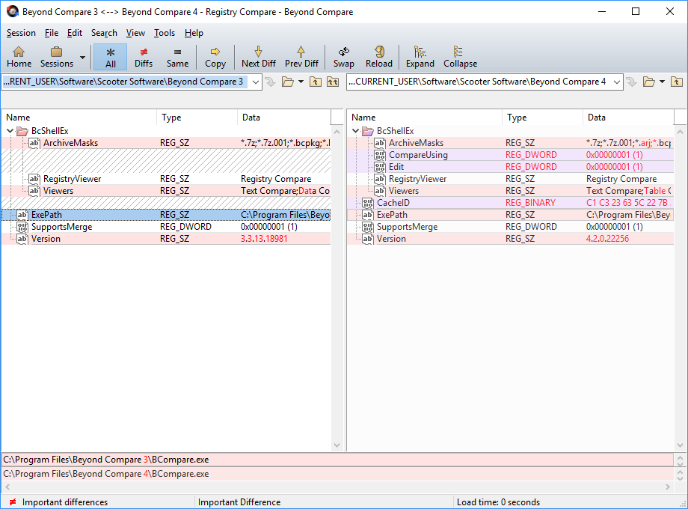688x509 pixels.
Task: Select left ExePath string icon
Action: click(x=22, y=215)
